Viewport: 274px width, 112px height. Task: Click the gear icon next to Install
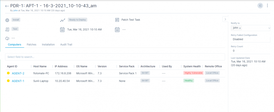tap(7, 20)
